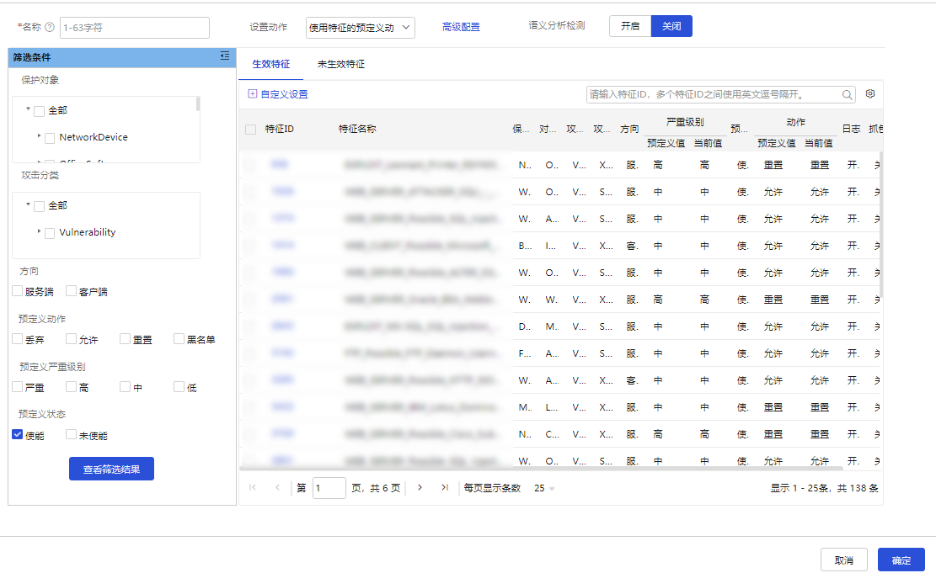Turn on semantic analysis with 开启
The height and width of the screenshot is (573, 936).
tap(630, 27)
